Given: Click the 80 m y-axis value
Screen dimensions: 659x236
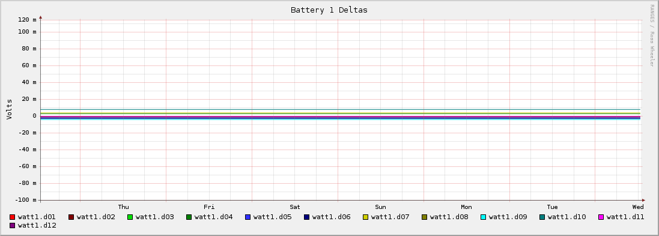Looking at the screenshot, I should pos(29,49).
